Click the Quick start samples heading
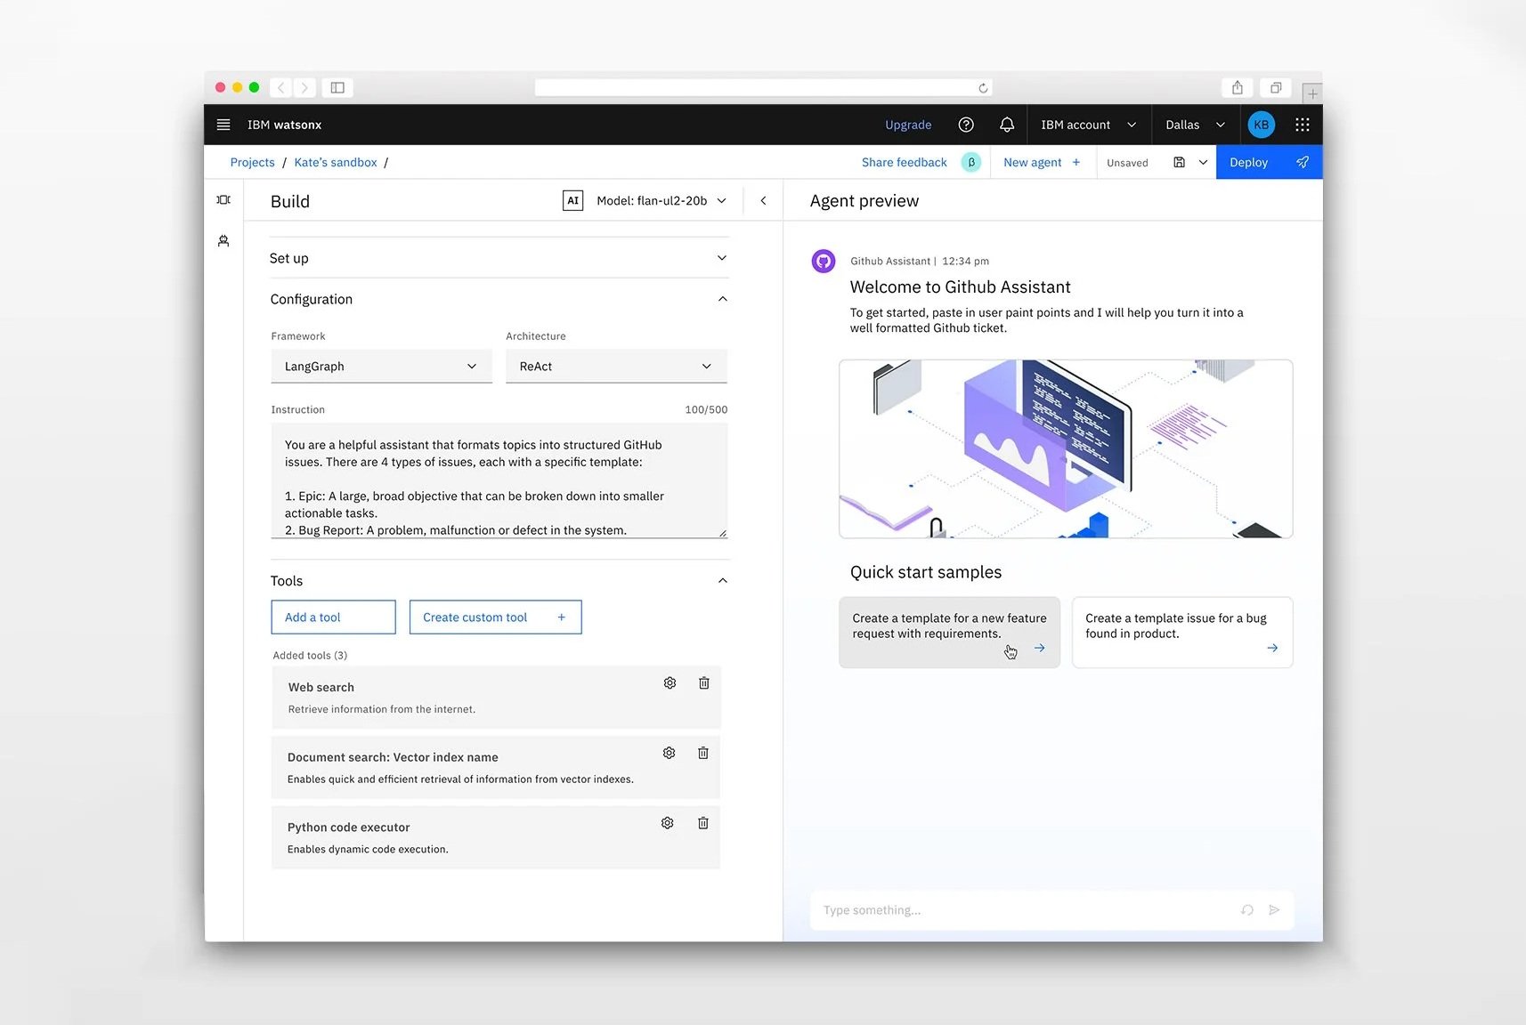Viewport: 1526px width, 1025px height. coord(925,572)
